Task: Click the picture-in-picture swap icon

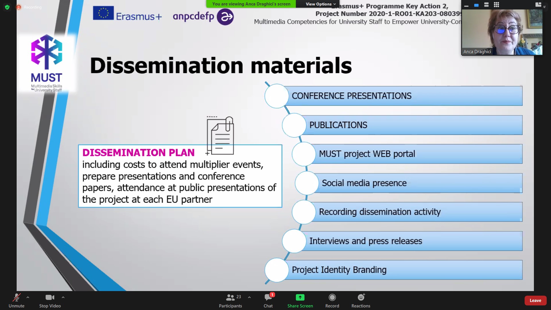Action: [538, 5]
